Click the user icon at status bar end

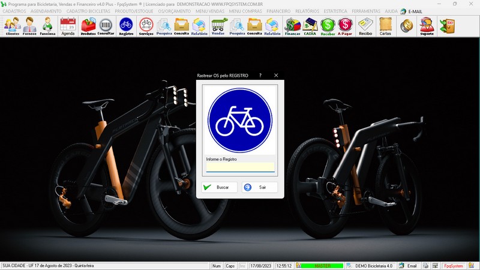click(471, 266)
